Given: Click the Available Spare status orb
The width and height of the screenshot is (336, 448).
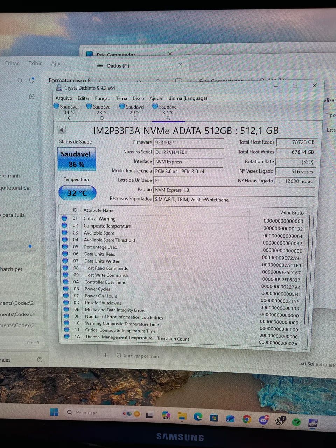Looking at the screenshot, I should [64, 232].
